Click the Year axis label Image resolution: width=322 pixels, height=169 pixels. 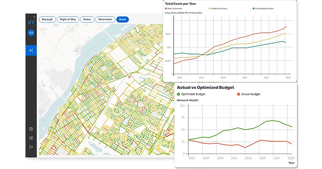click(291, 163)
